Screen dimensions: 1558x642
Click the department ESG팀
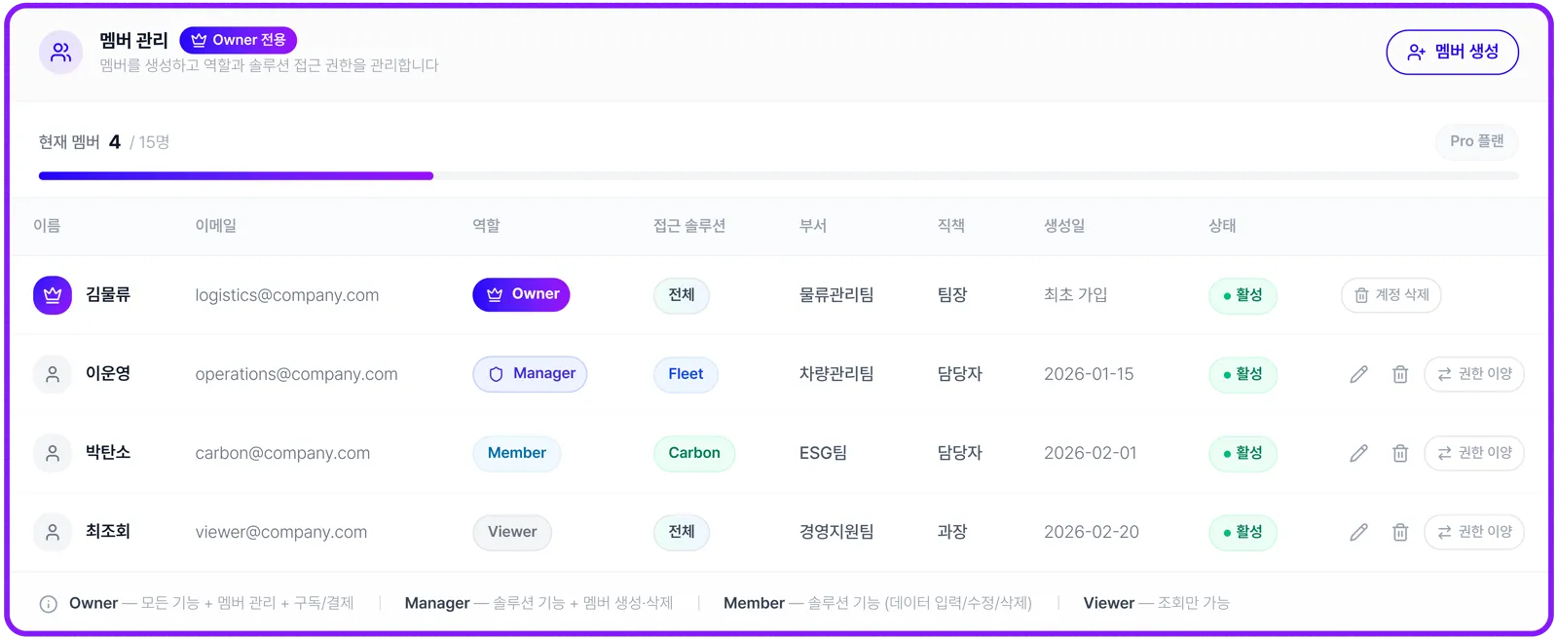click(x=823, y=453)
